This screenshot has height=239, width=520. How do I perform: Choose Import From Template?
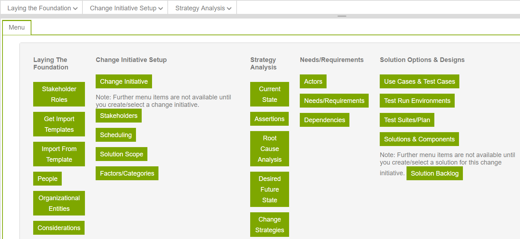click(x=59, y=154)
